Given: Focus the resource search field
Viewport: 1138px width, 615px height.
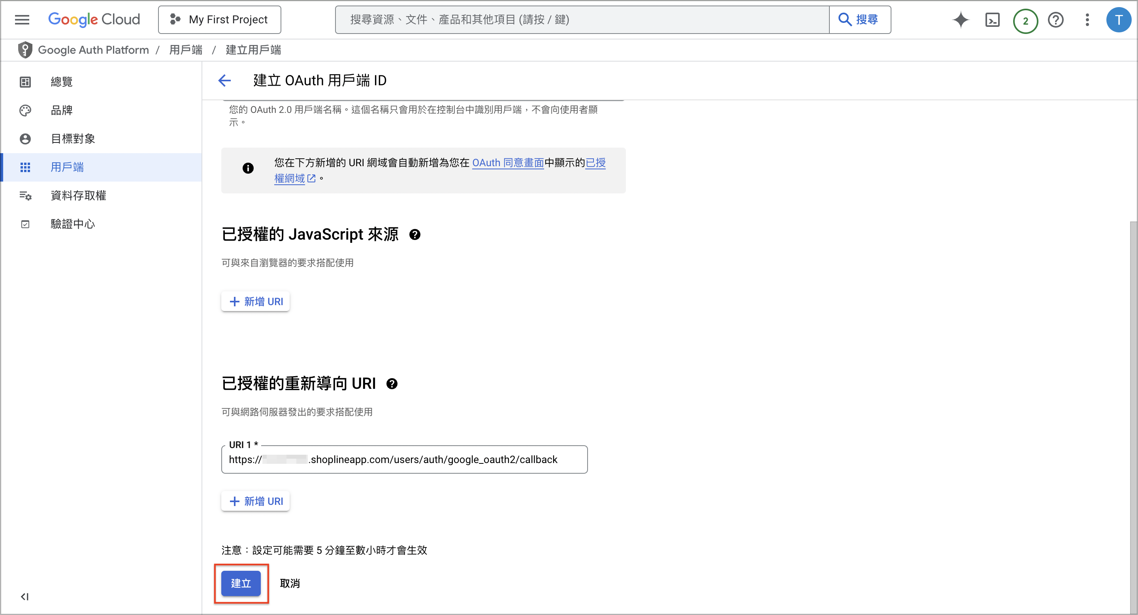Looking at the screenshot, I should point(582,20).
